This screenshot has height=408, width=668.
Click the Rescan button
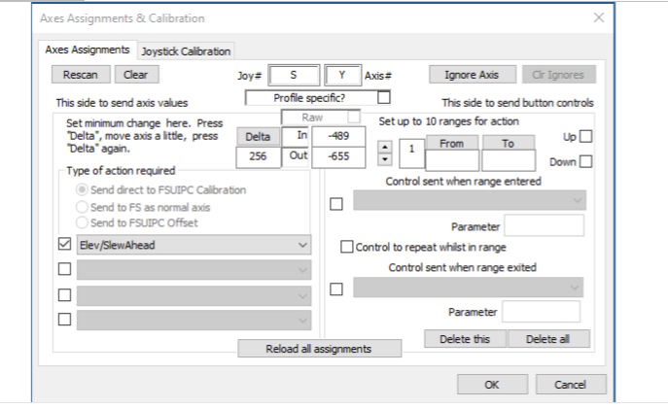click(x=80, y=74)
